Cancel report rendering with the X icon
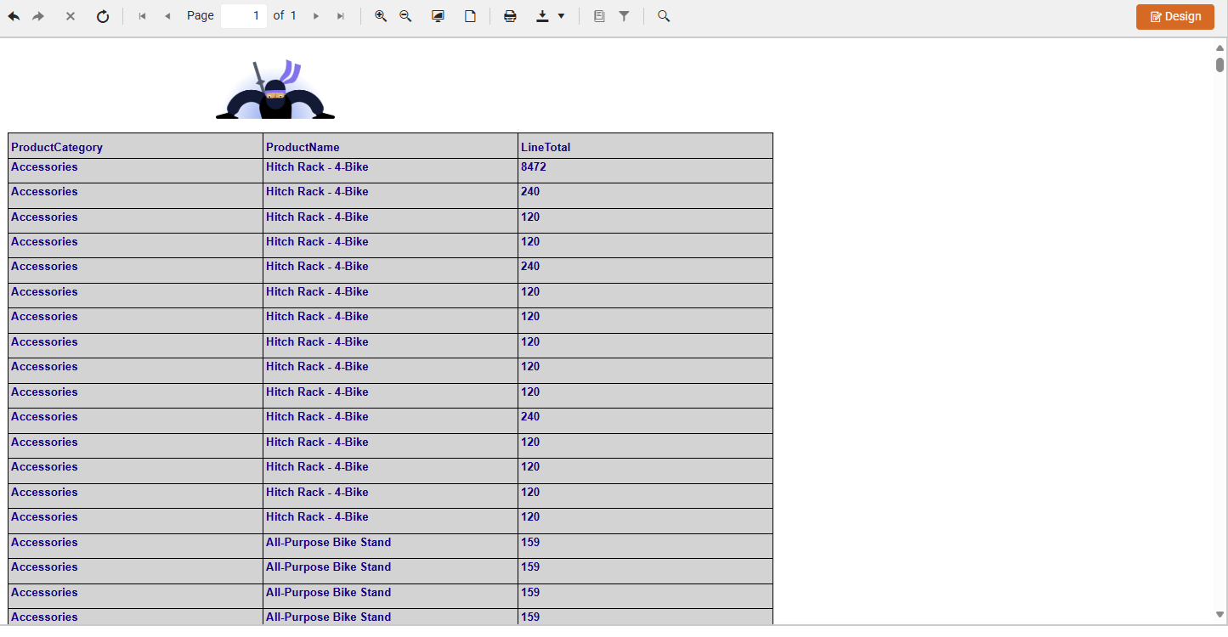This screenshot has width=1228, height=637. 71,15
